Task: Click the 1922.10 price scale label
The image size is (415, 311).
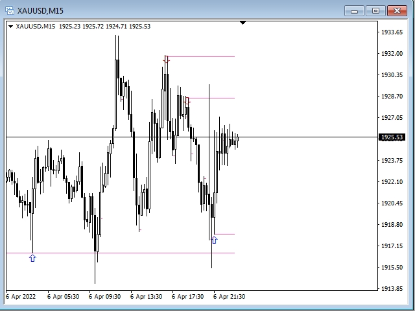Action: point(392,181)
